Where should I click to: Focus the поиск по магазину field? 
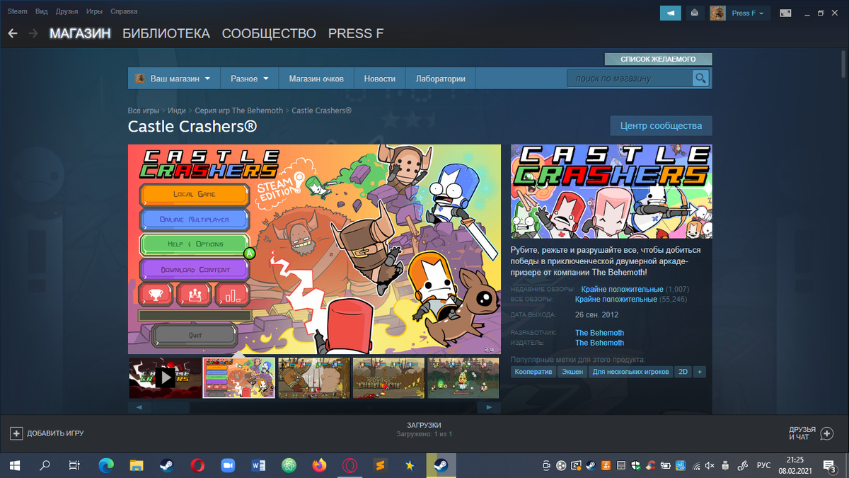tap(630, 78)
